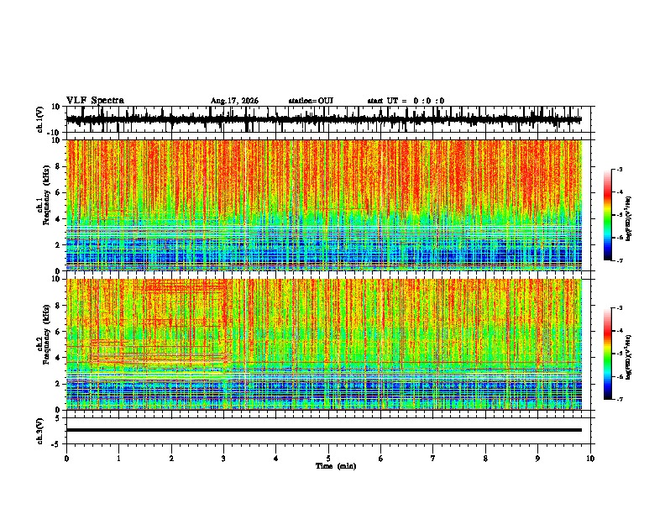Click the ch.1 PSD color scale bar

pos(607,215)
